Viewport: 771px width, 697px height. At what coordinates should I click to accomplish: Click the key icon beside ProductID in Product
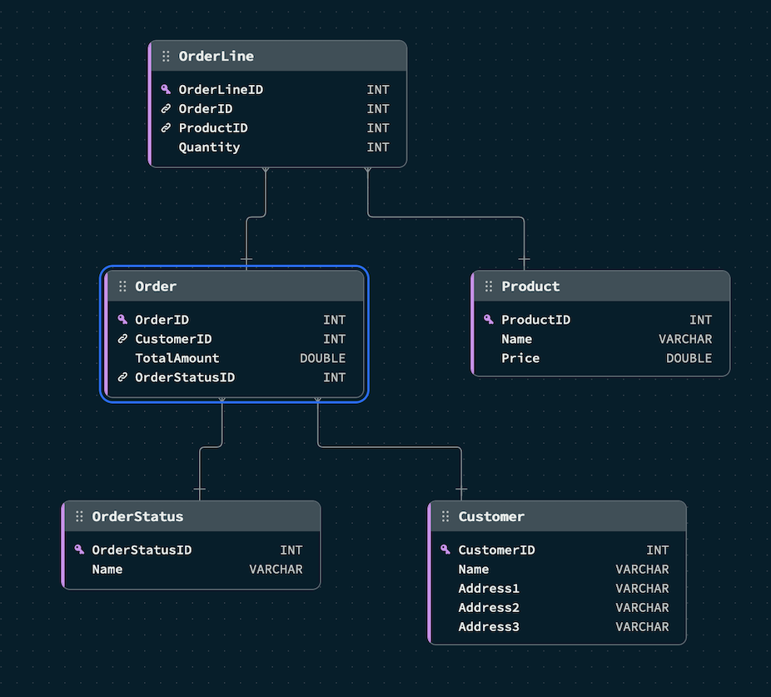point(489,320)
